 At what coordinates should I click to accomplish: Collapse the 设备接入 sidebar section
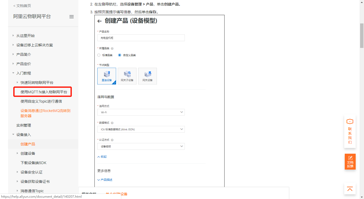pos(13,135)
